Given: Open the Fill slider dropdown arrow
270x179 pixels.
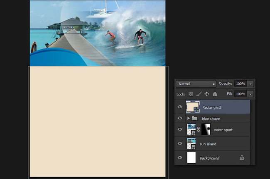Looking at the screenshot, I should coord(250,94).
